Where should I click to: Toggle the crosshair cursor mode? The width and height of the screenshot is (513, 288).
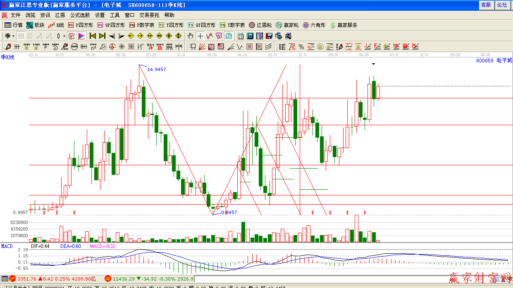(200, 36)
